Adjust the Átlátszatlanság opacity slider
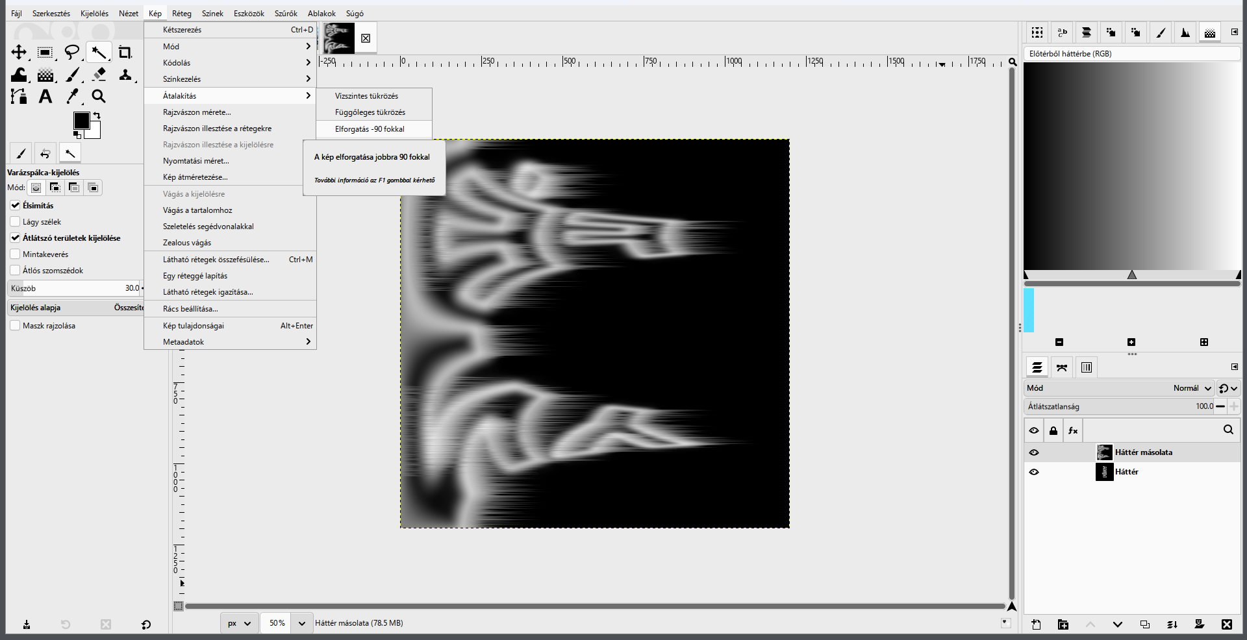 [x=1119, y=406]
